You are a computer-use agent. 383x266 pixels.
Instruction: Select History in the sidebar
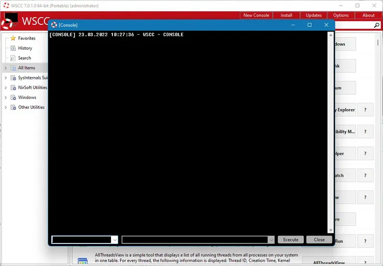coord(25,48)
